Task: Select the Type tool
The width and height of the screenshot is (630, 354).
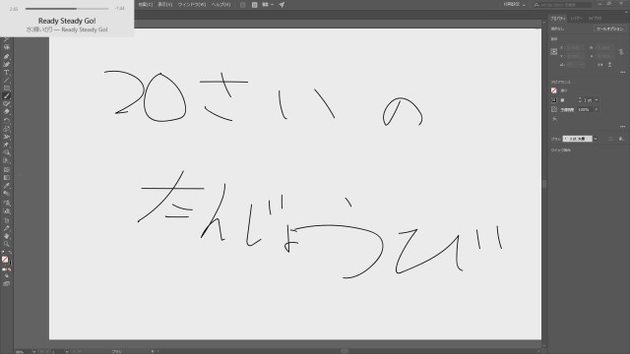Action: pos(7,73)
